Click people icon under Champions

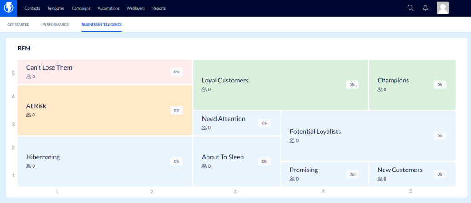(380, 89)
